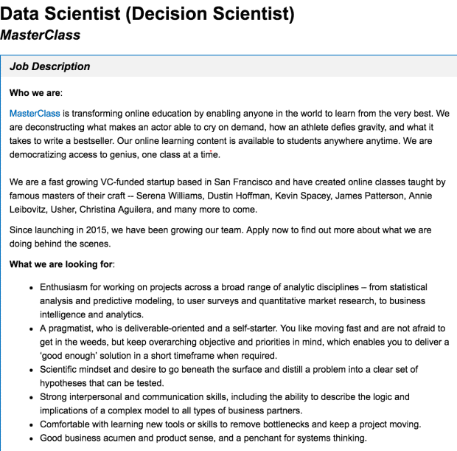457x451 pixels.
Task: Click the 'What we are looking for:' heading
Action: coord(62,264)
